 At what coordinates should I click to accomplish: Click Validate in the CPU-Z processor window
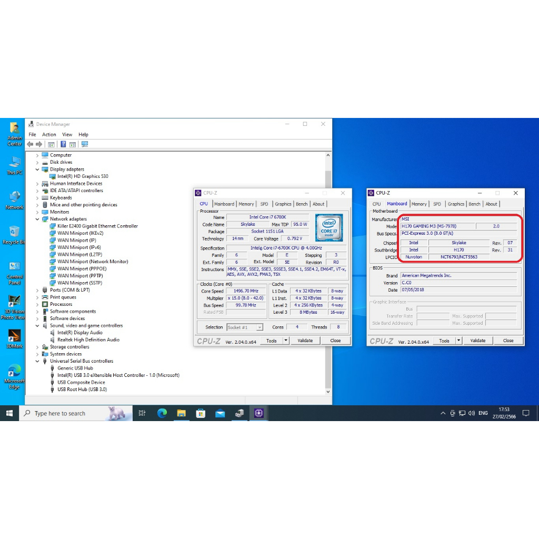tap(305, 341)
